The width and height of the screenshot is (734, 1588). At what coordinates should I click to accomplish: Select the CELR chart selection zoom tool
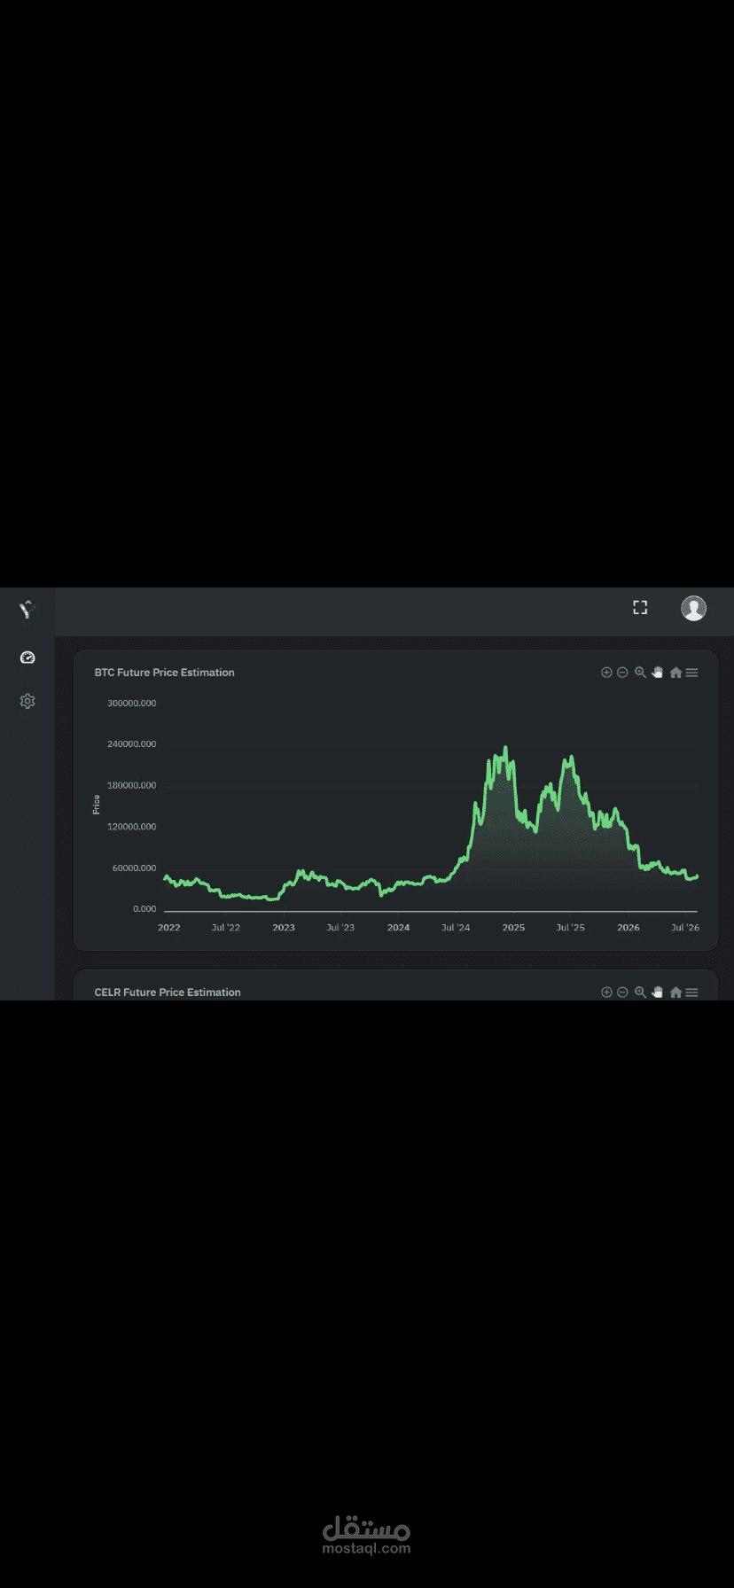(x=640, y=992)
